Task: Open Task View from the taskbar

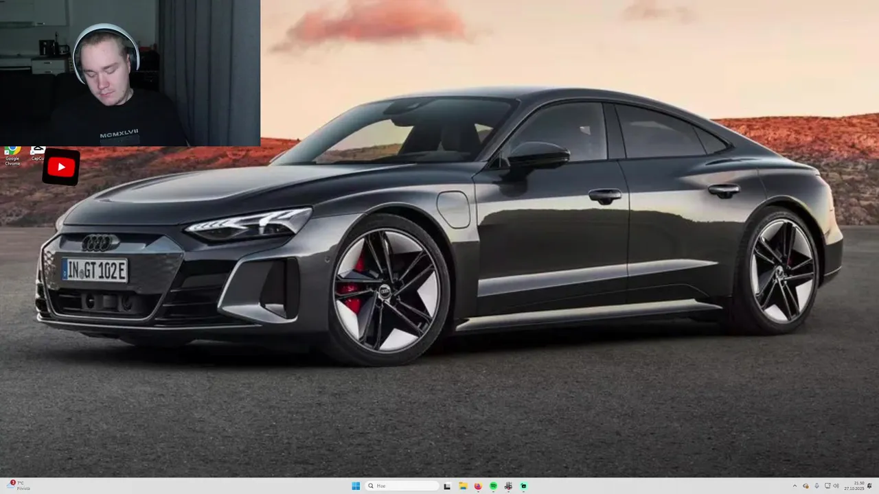Action: pos(447,486)
